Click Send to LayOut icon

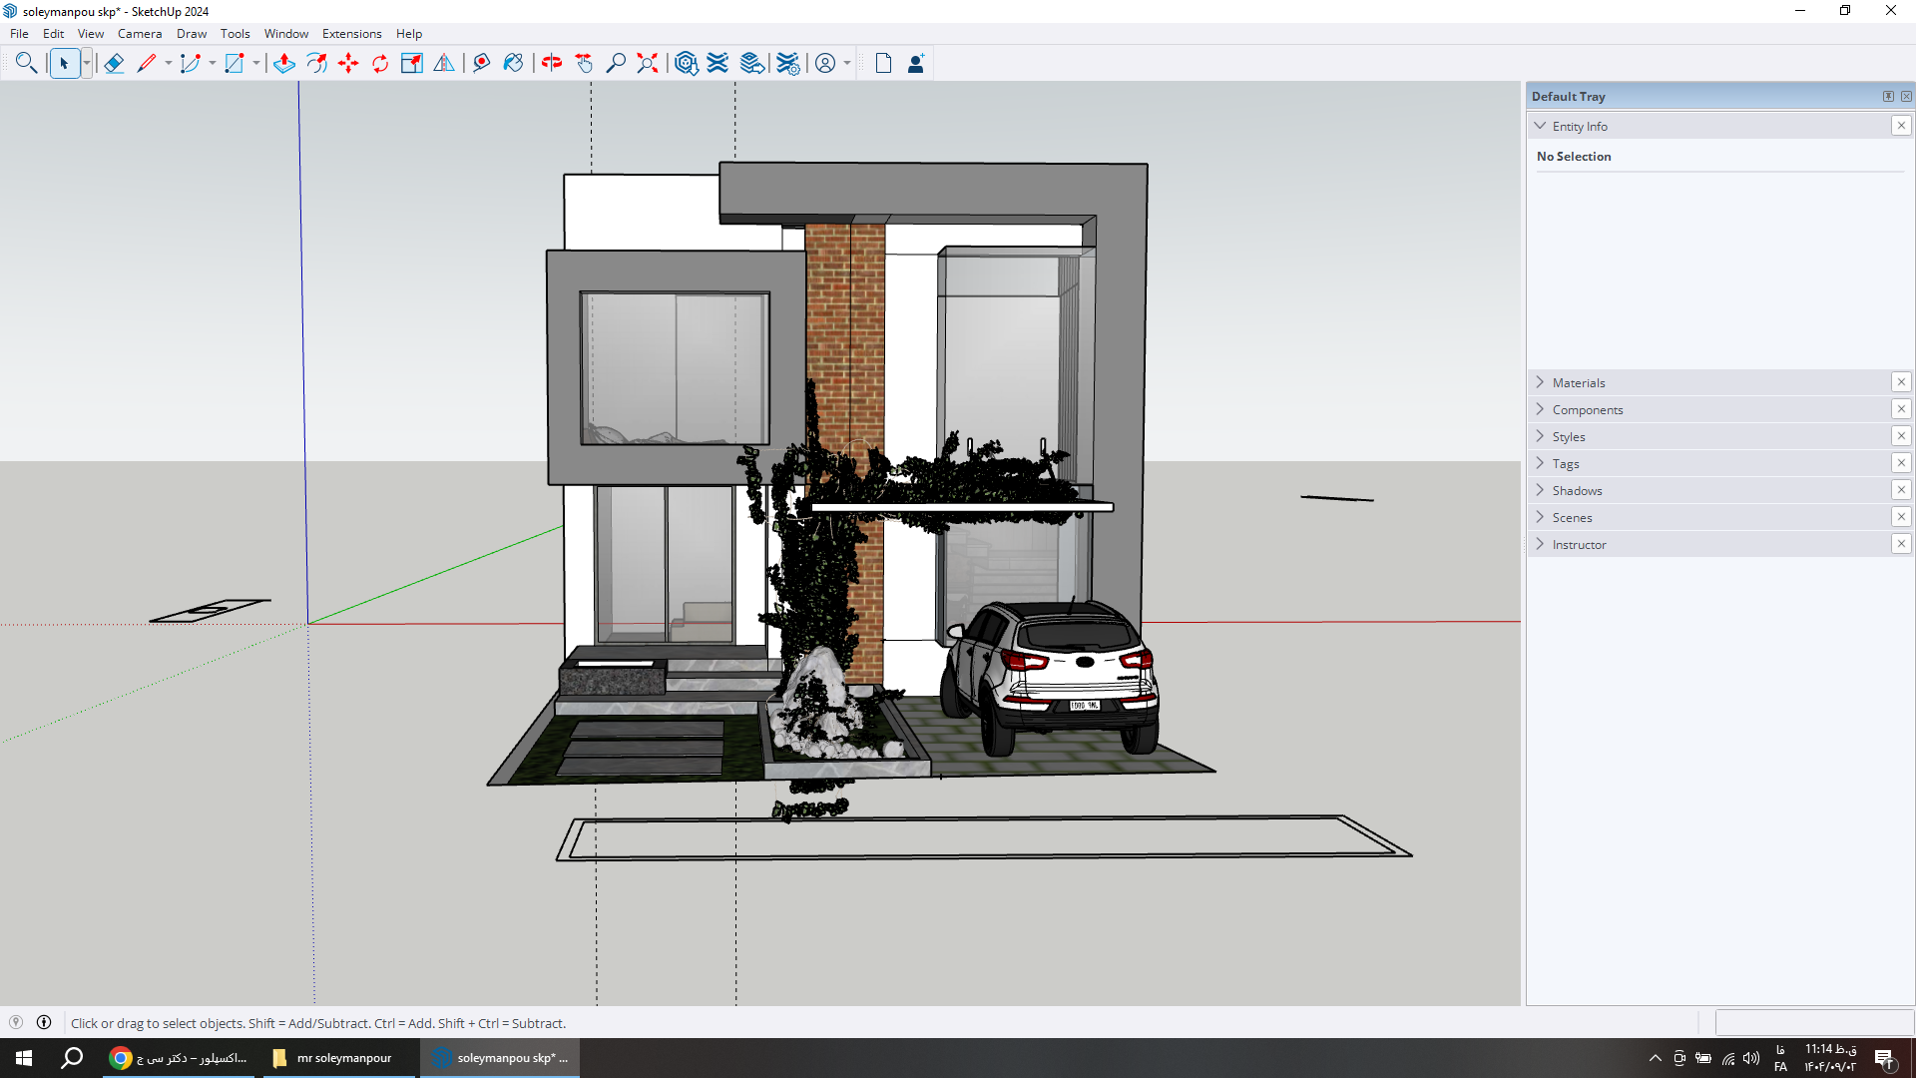752,63
